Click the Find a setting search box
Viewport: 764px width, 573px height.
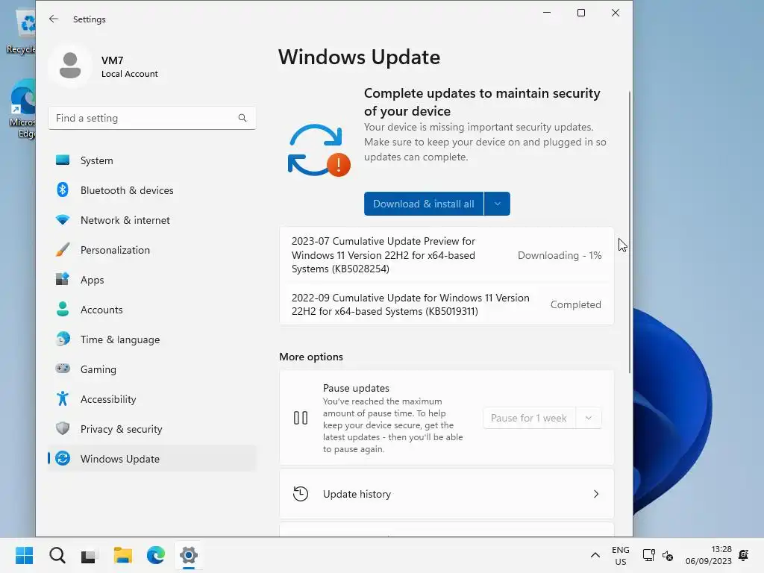[152, 118]
